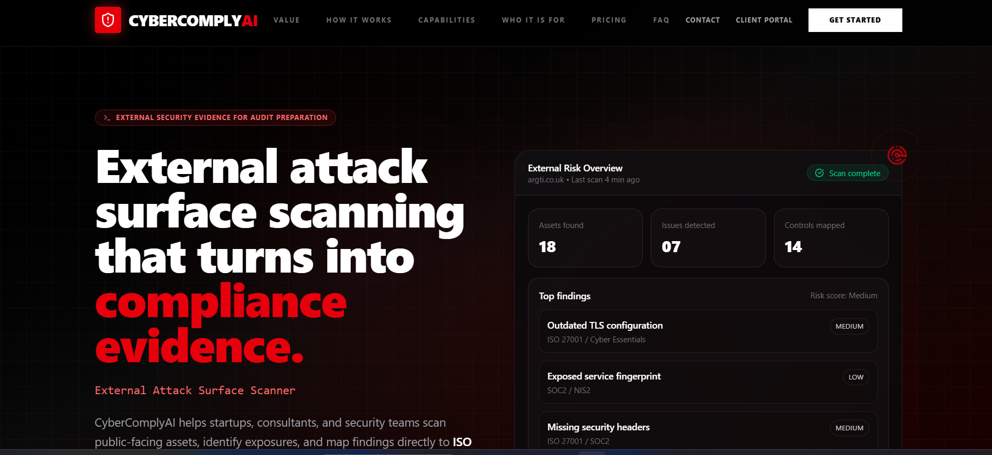Click the green checkmark in Scan complete
992x455 pixels.
(820, 173)
